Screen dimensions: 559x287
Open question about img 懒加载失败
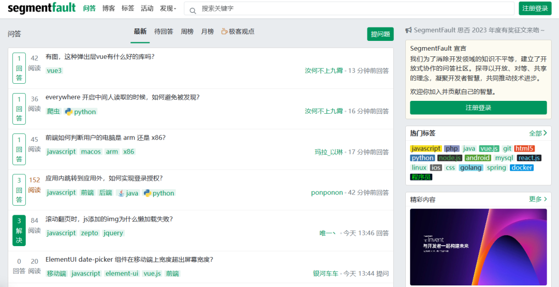tap(109, 219)
